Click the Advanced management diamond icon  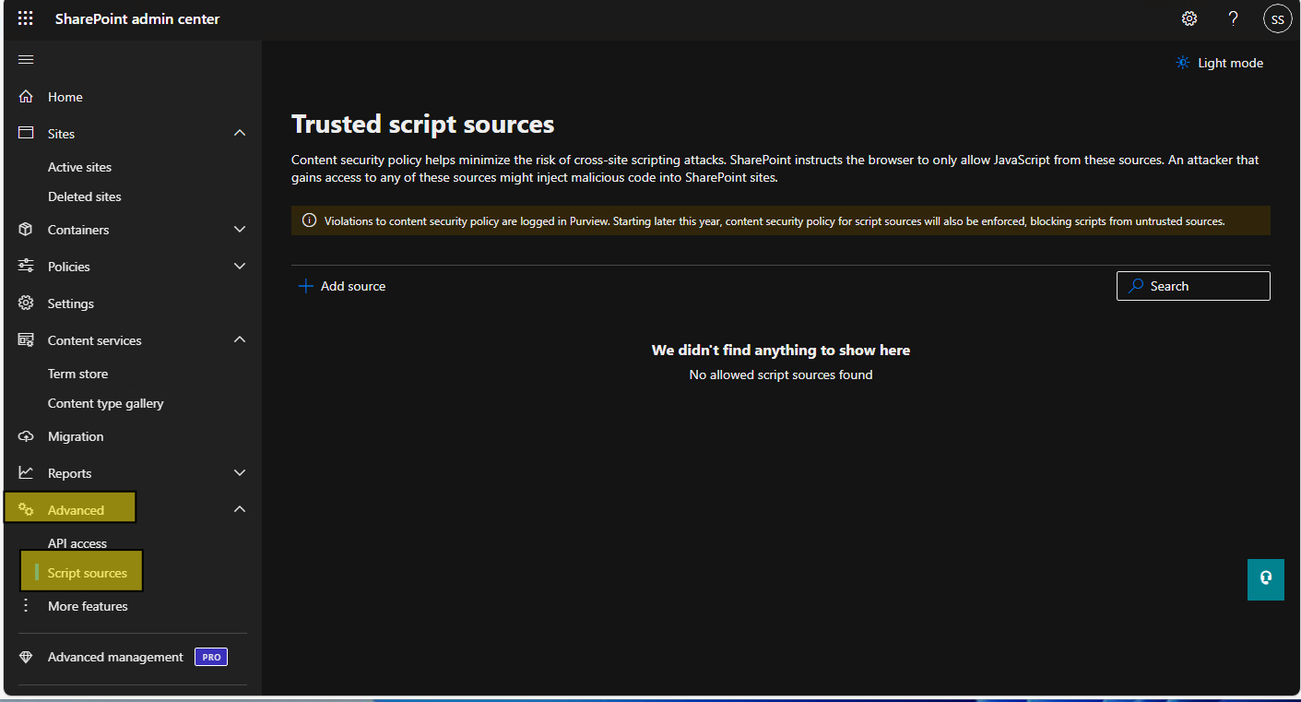click(26, 657)
